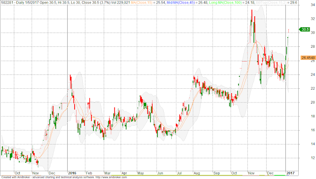Click the Aug month label on time axis

[197, 173]
